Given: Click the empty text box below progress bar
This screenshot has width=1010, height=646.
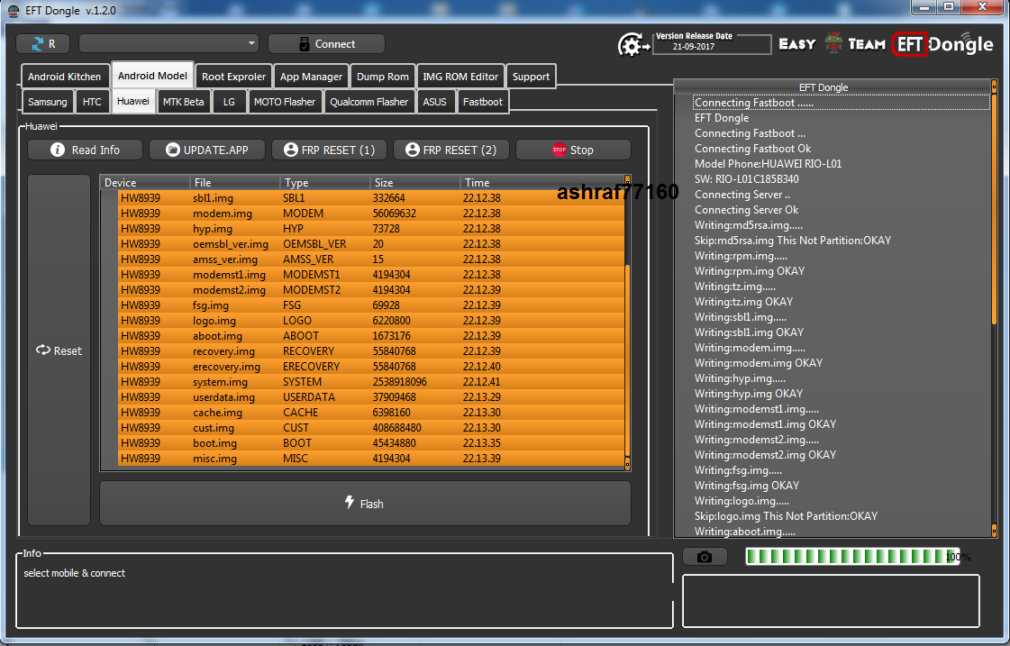Looking at the screenshot, I should pyautogui.click(x=831, y=600).
